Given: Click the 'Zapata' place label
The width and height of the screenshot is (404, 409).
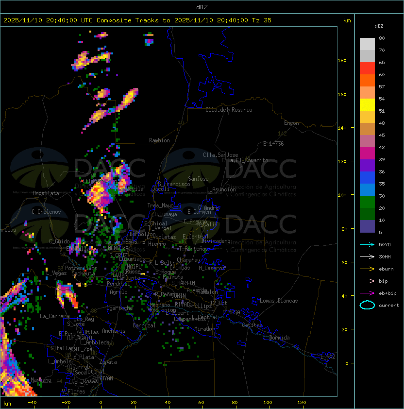Looking at the screenshot, I should point(108,362).
